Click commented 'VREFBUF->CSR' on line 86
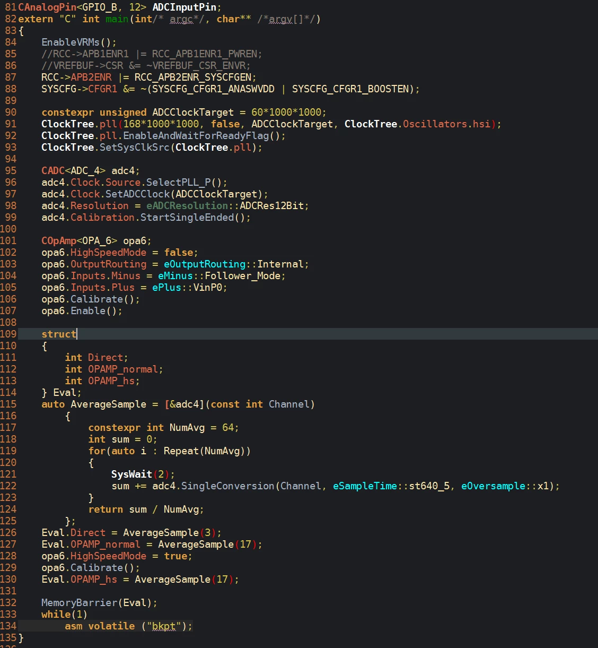The width and height of the screenshot is (598, 648). click(x=88, y=65)
